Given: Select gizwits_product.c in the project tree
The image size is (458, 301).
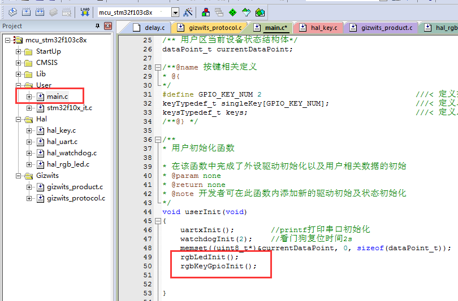Looking at the screenshot, I should (75, 187).
